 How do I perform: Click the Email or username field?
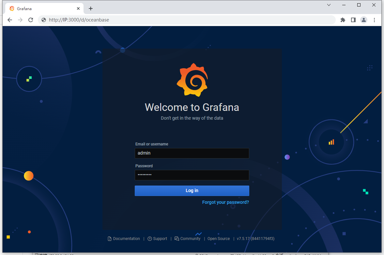(192, 153)
